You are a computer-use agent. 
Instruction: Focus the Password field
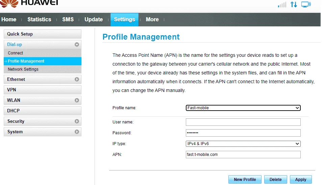[243, 133]
